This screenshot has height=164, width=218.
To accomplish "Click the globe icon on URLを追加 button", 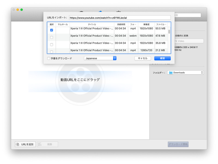I will (x=17, y=144).
